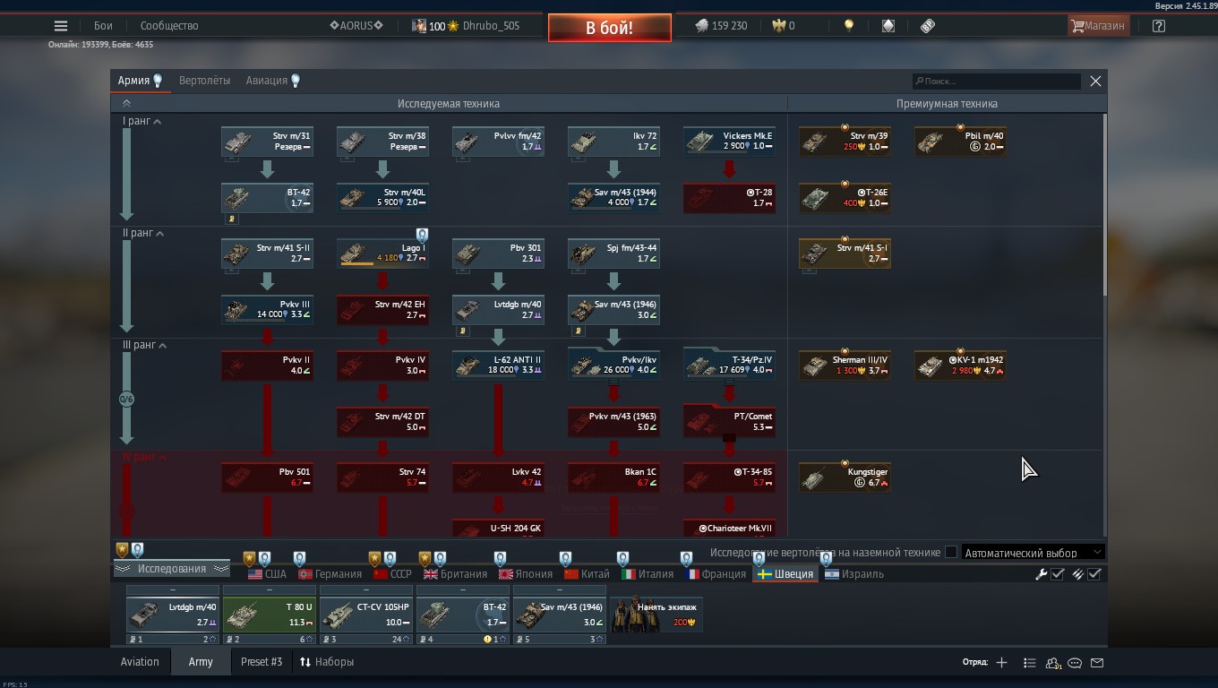Open the contacts list icon
The height and width of the screenshot is (688, 1218).
[1054, 663]
